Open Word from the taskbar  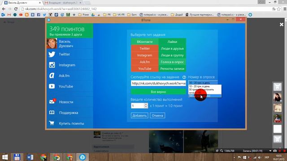pyautogui.click(x=30, y=157)
